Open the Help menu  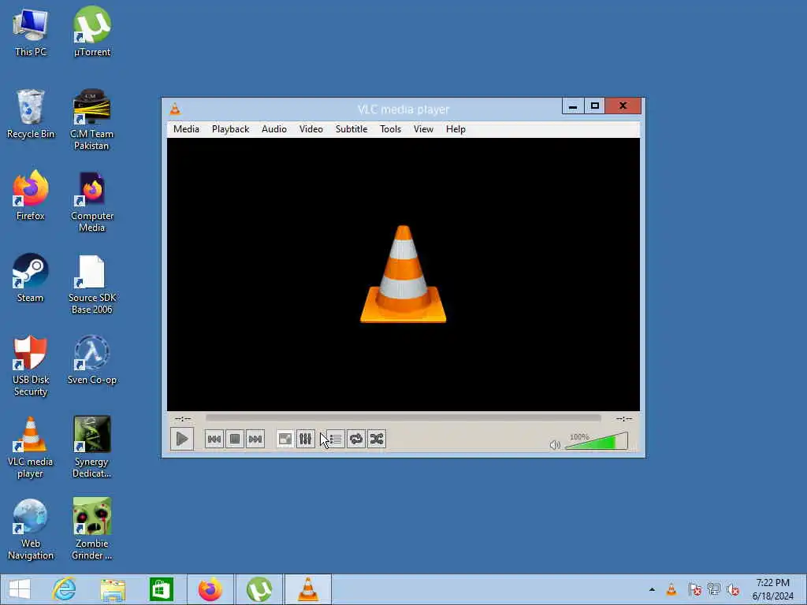click(456, 129)
